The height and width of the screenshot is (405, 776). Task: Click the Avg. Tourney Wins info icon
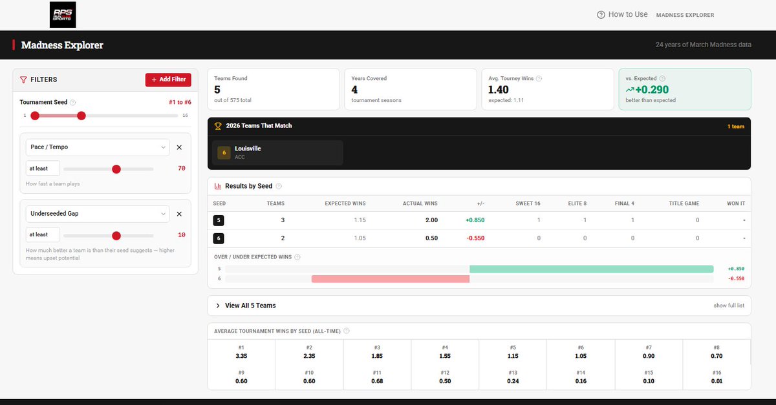click(539, 79)
